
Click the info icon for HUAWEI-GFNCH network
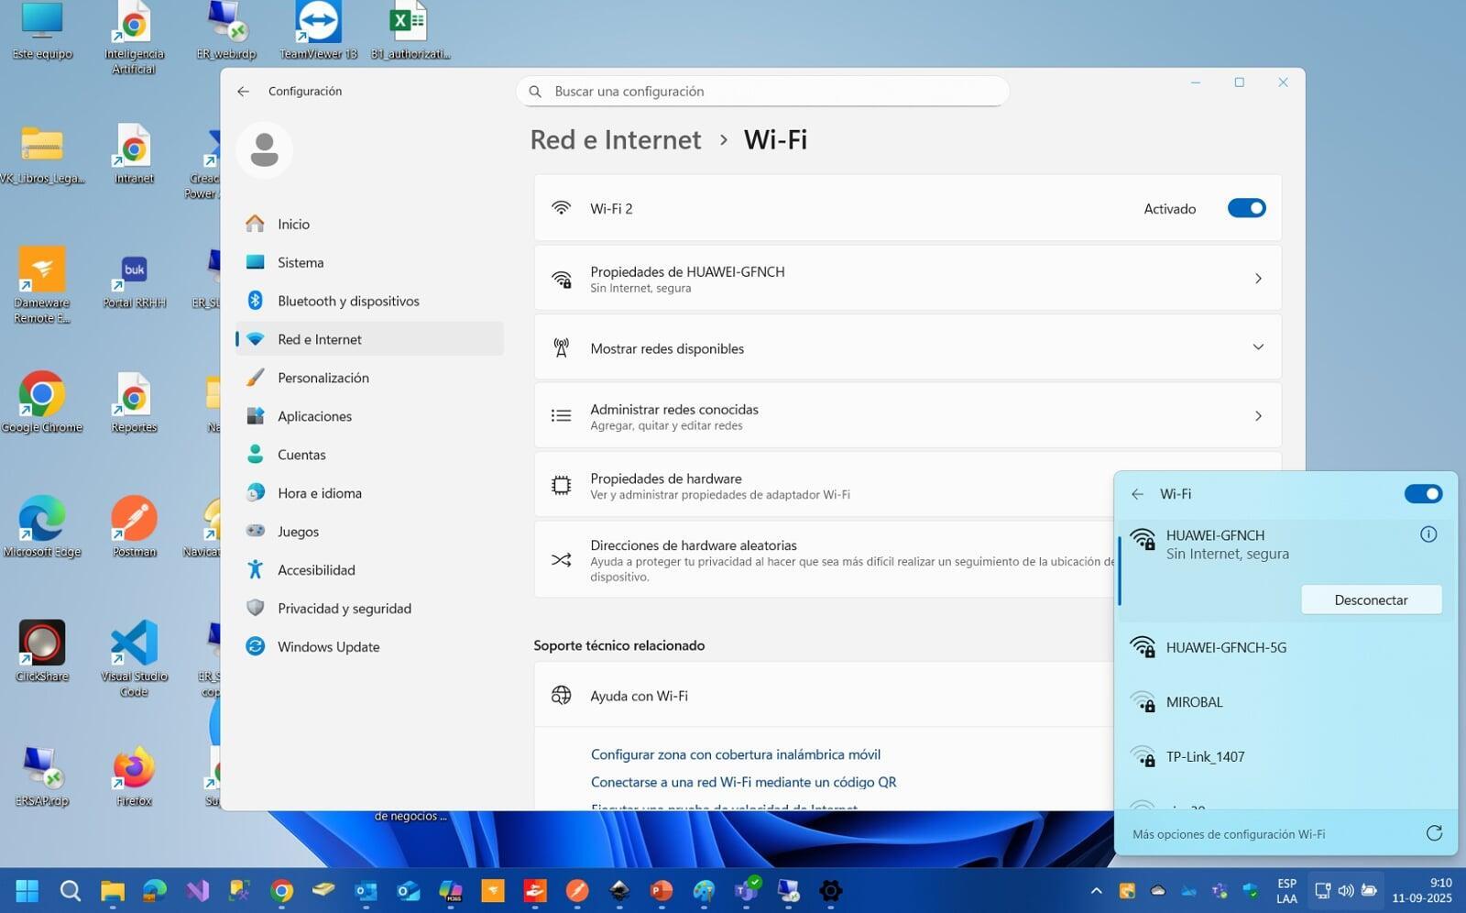point(1428,534)
